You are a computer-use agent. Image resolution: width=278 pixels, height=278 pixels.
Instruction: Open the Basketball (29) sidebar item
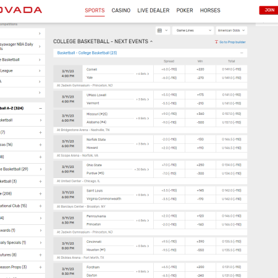pos(22,169)
